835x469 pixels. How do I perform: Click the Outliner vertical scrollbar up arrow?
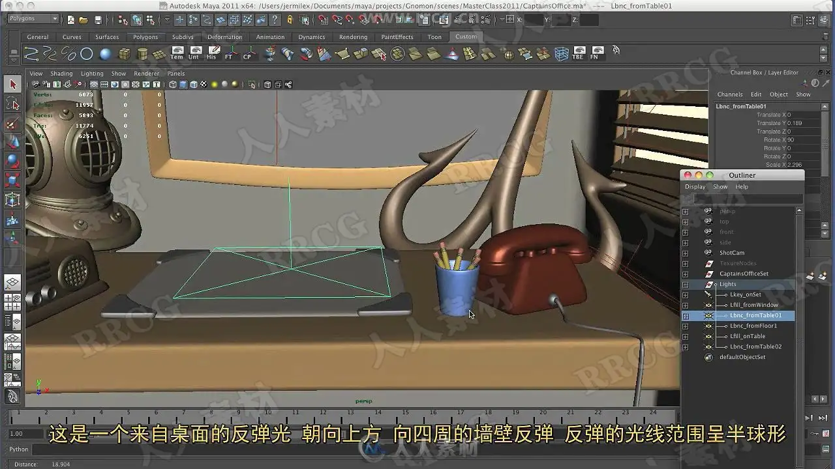click(x=800, y=211)
